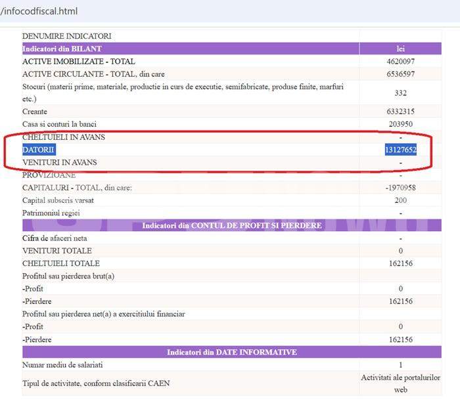Click the highlighted 'DATORII' label

click(x=38, y=150)
